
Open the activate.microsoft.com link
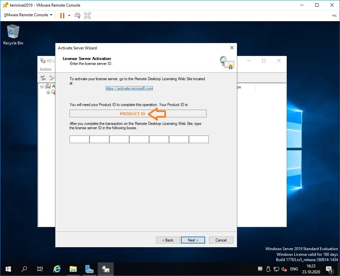(x=129, y=88)
